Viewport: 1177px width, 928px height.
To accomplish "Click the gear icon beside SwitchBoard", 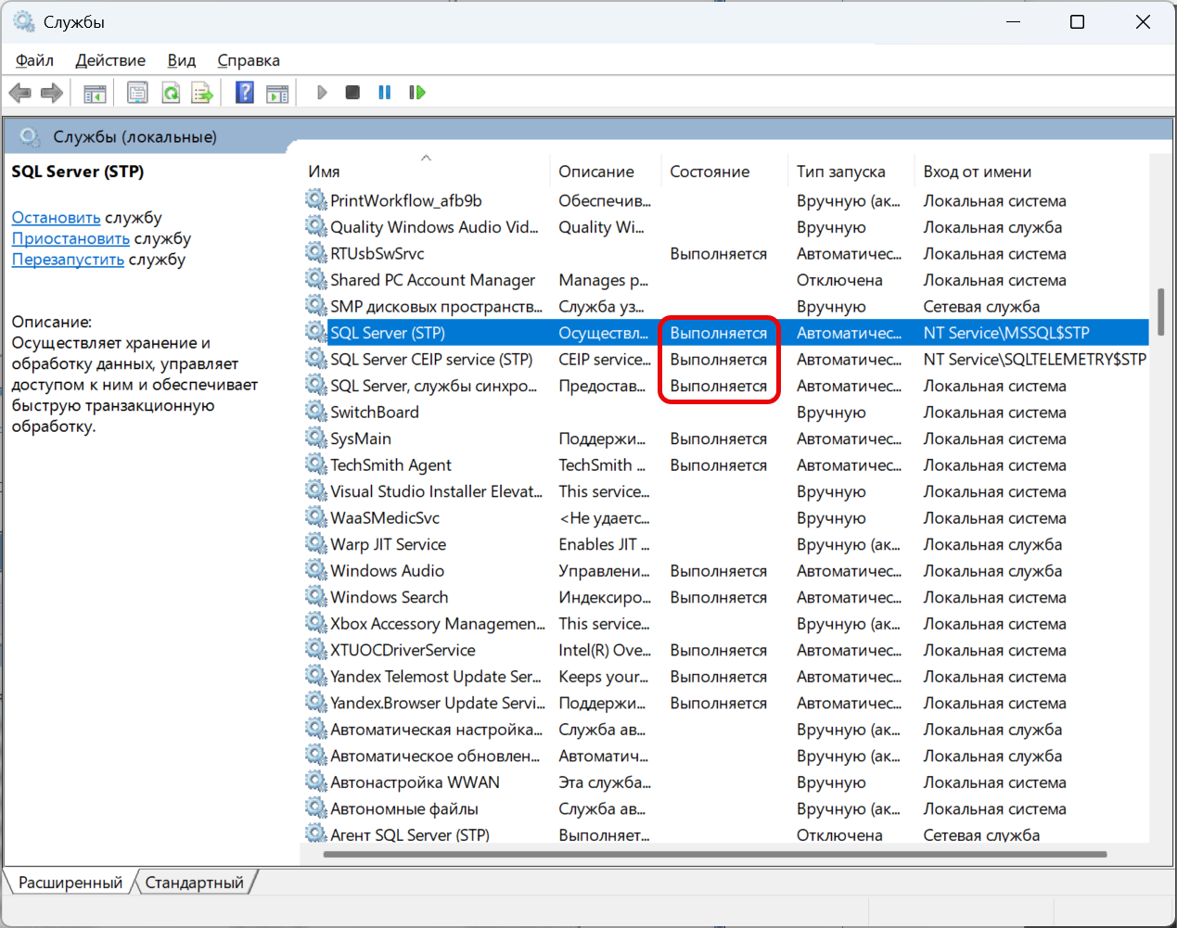I will (316, 412).
